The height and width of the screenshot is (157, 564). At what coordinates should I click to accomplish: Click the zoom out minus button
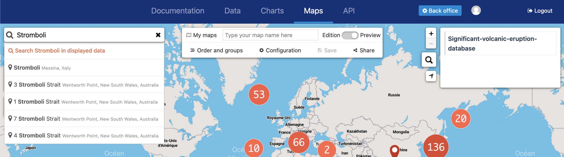[431, 44]
